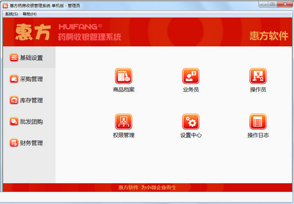Click footer slogan 为小微企业而生
This screenshot has width=294, height=204.
159,187
